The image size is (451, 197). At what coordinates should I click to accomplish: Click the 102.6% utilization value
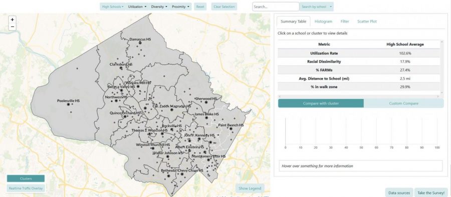click(x=405, y=53)
